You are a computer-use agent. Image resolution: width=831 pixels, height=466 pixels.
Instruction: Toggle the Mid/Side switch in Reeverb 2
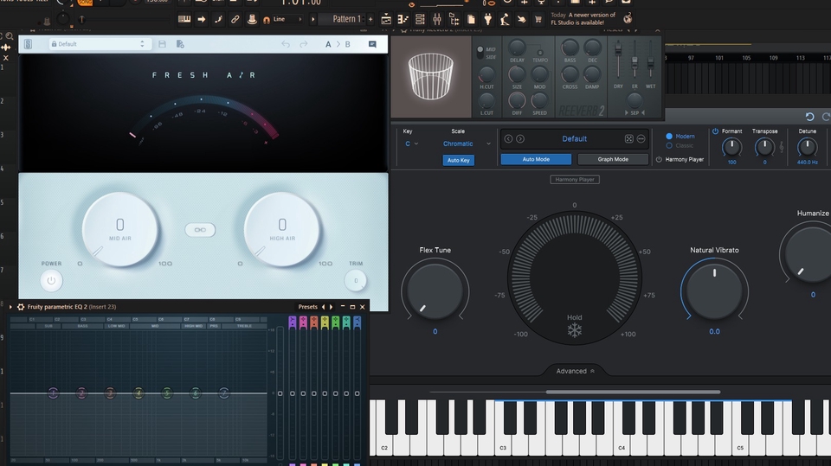[480, 53]
